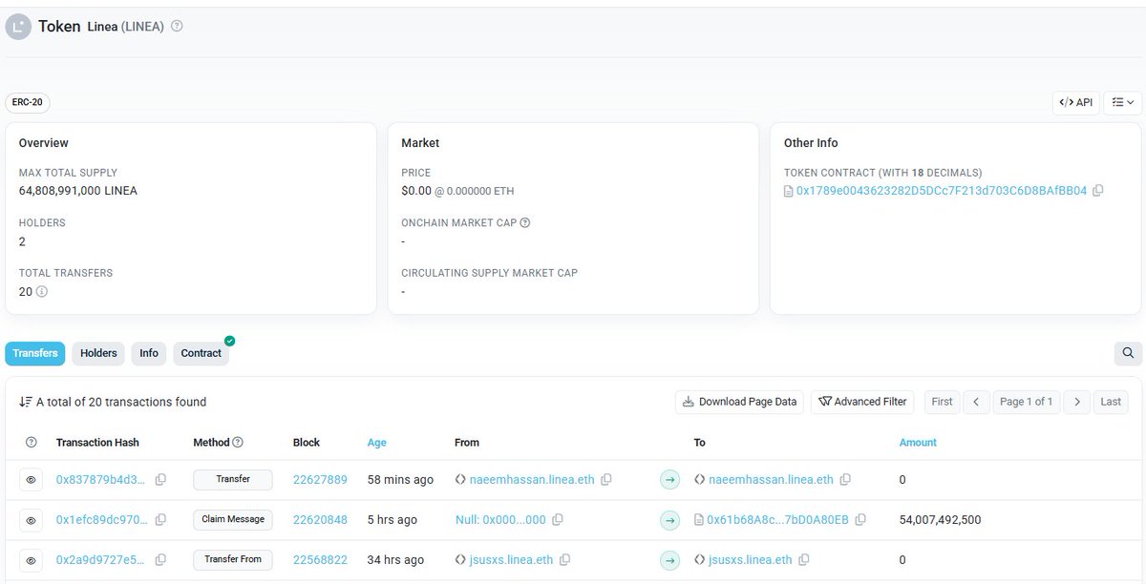
Task: Select the max supply value 64,808,991,000 LINEA
Action: (x=78, y=191)
